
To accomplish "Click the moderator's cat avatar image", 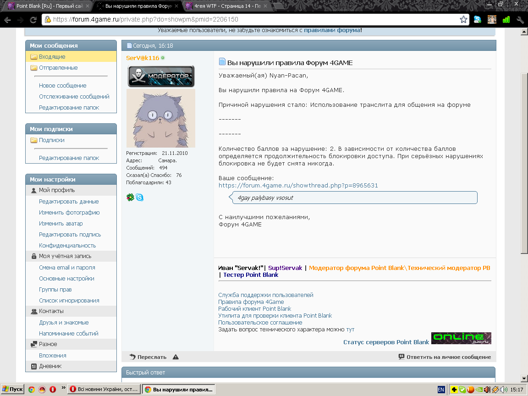I will (x=160, y=118).
